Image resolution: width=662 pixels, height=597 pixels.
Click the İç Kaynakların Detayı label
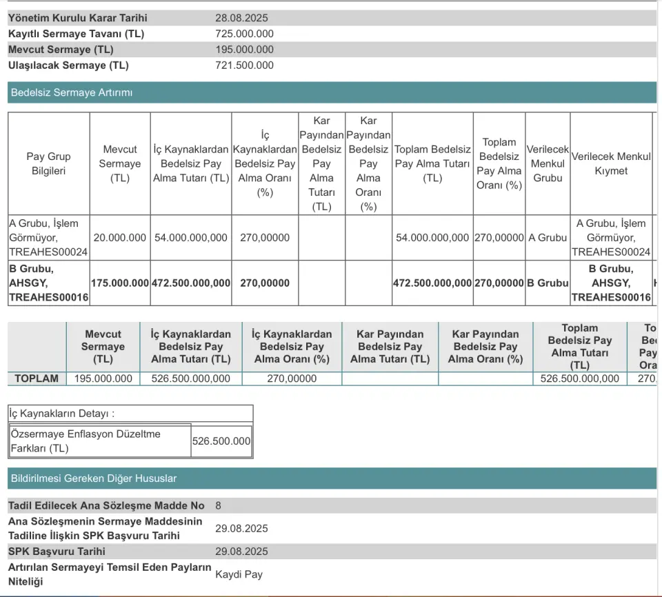coord(62,414)
